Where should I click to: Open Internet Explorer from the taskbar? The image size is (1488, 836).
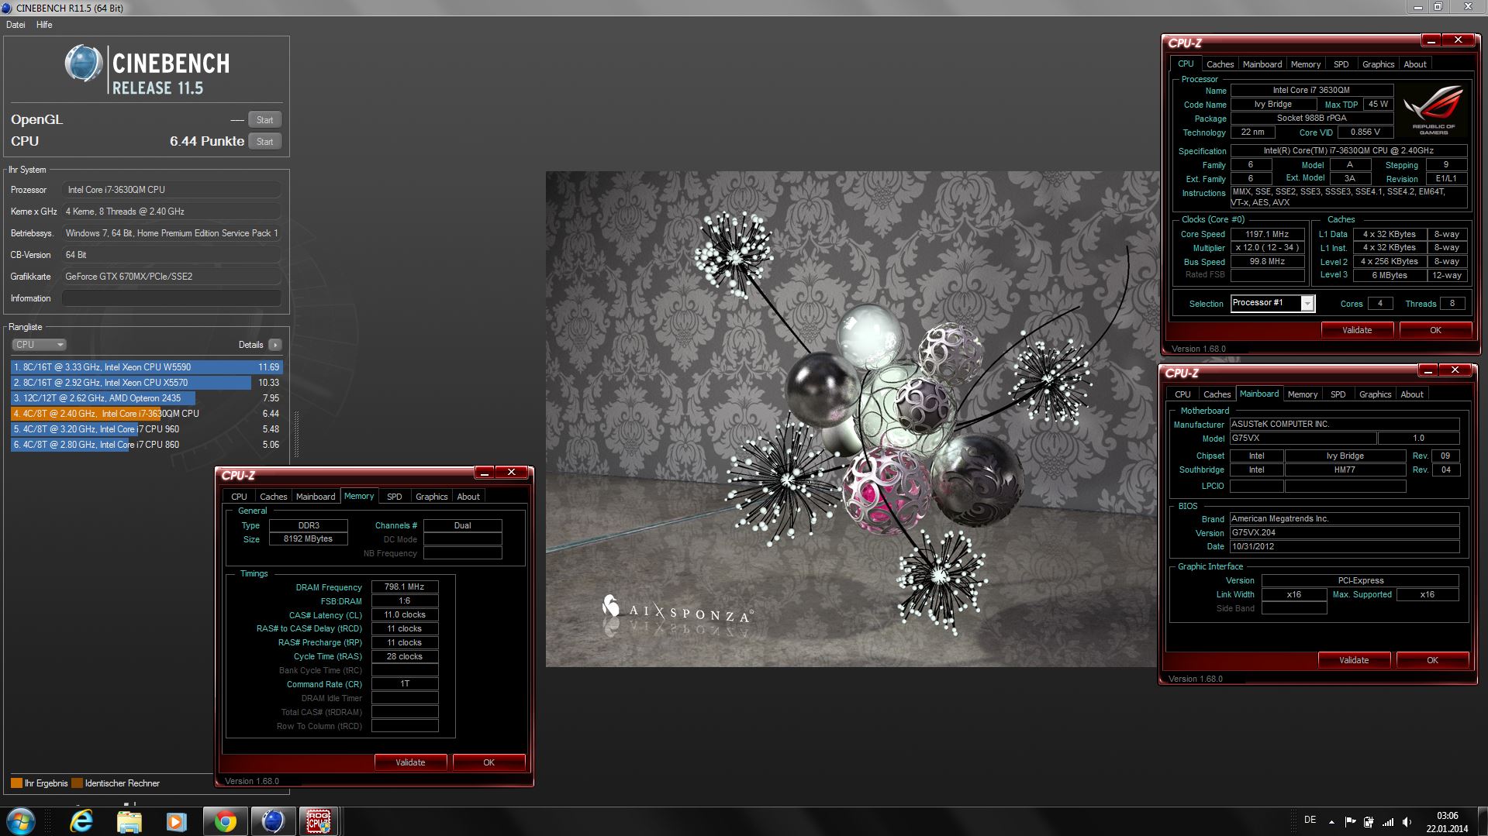point(81,821)
